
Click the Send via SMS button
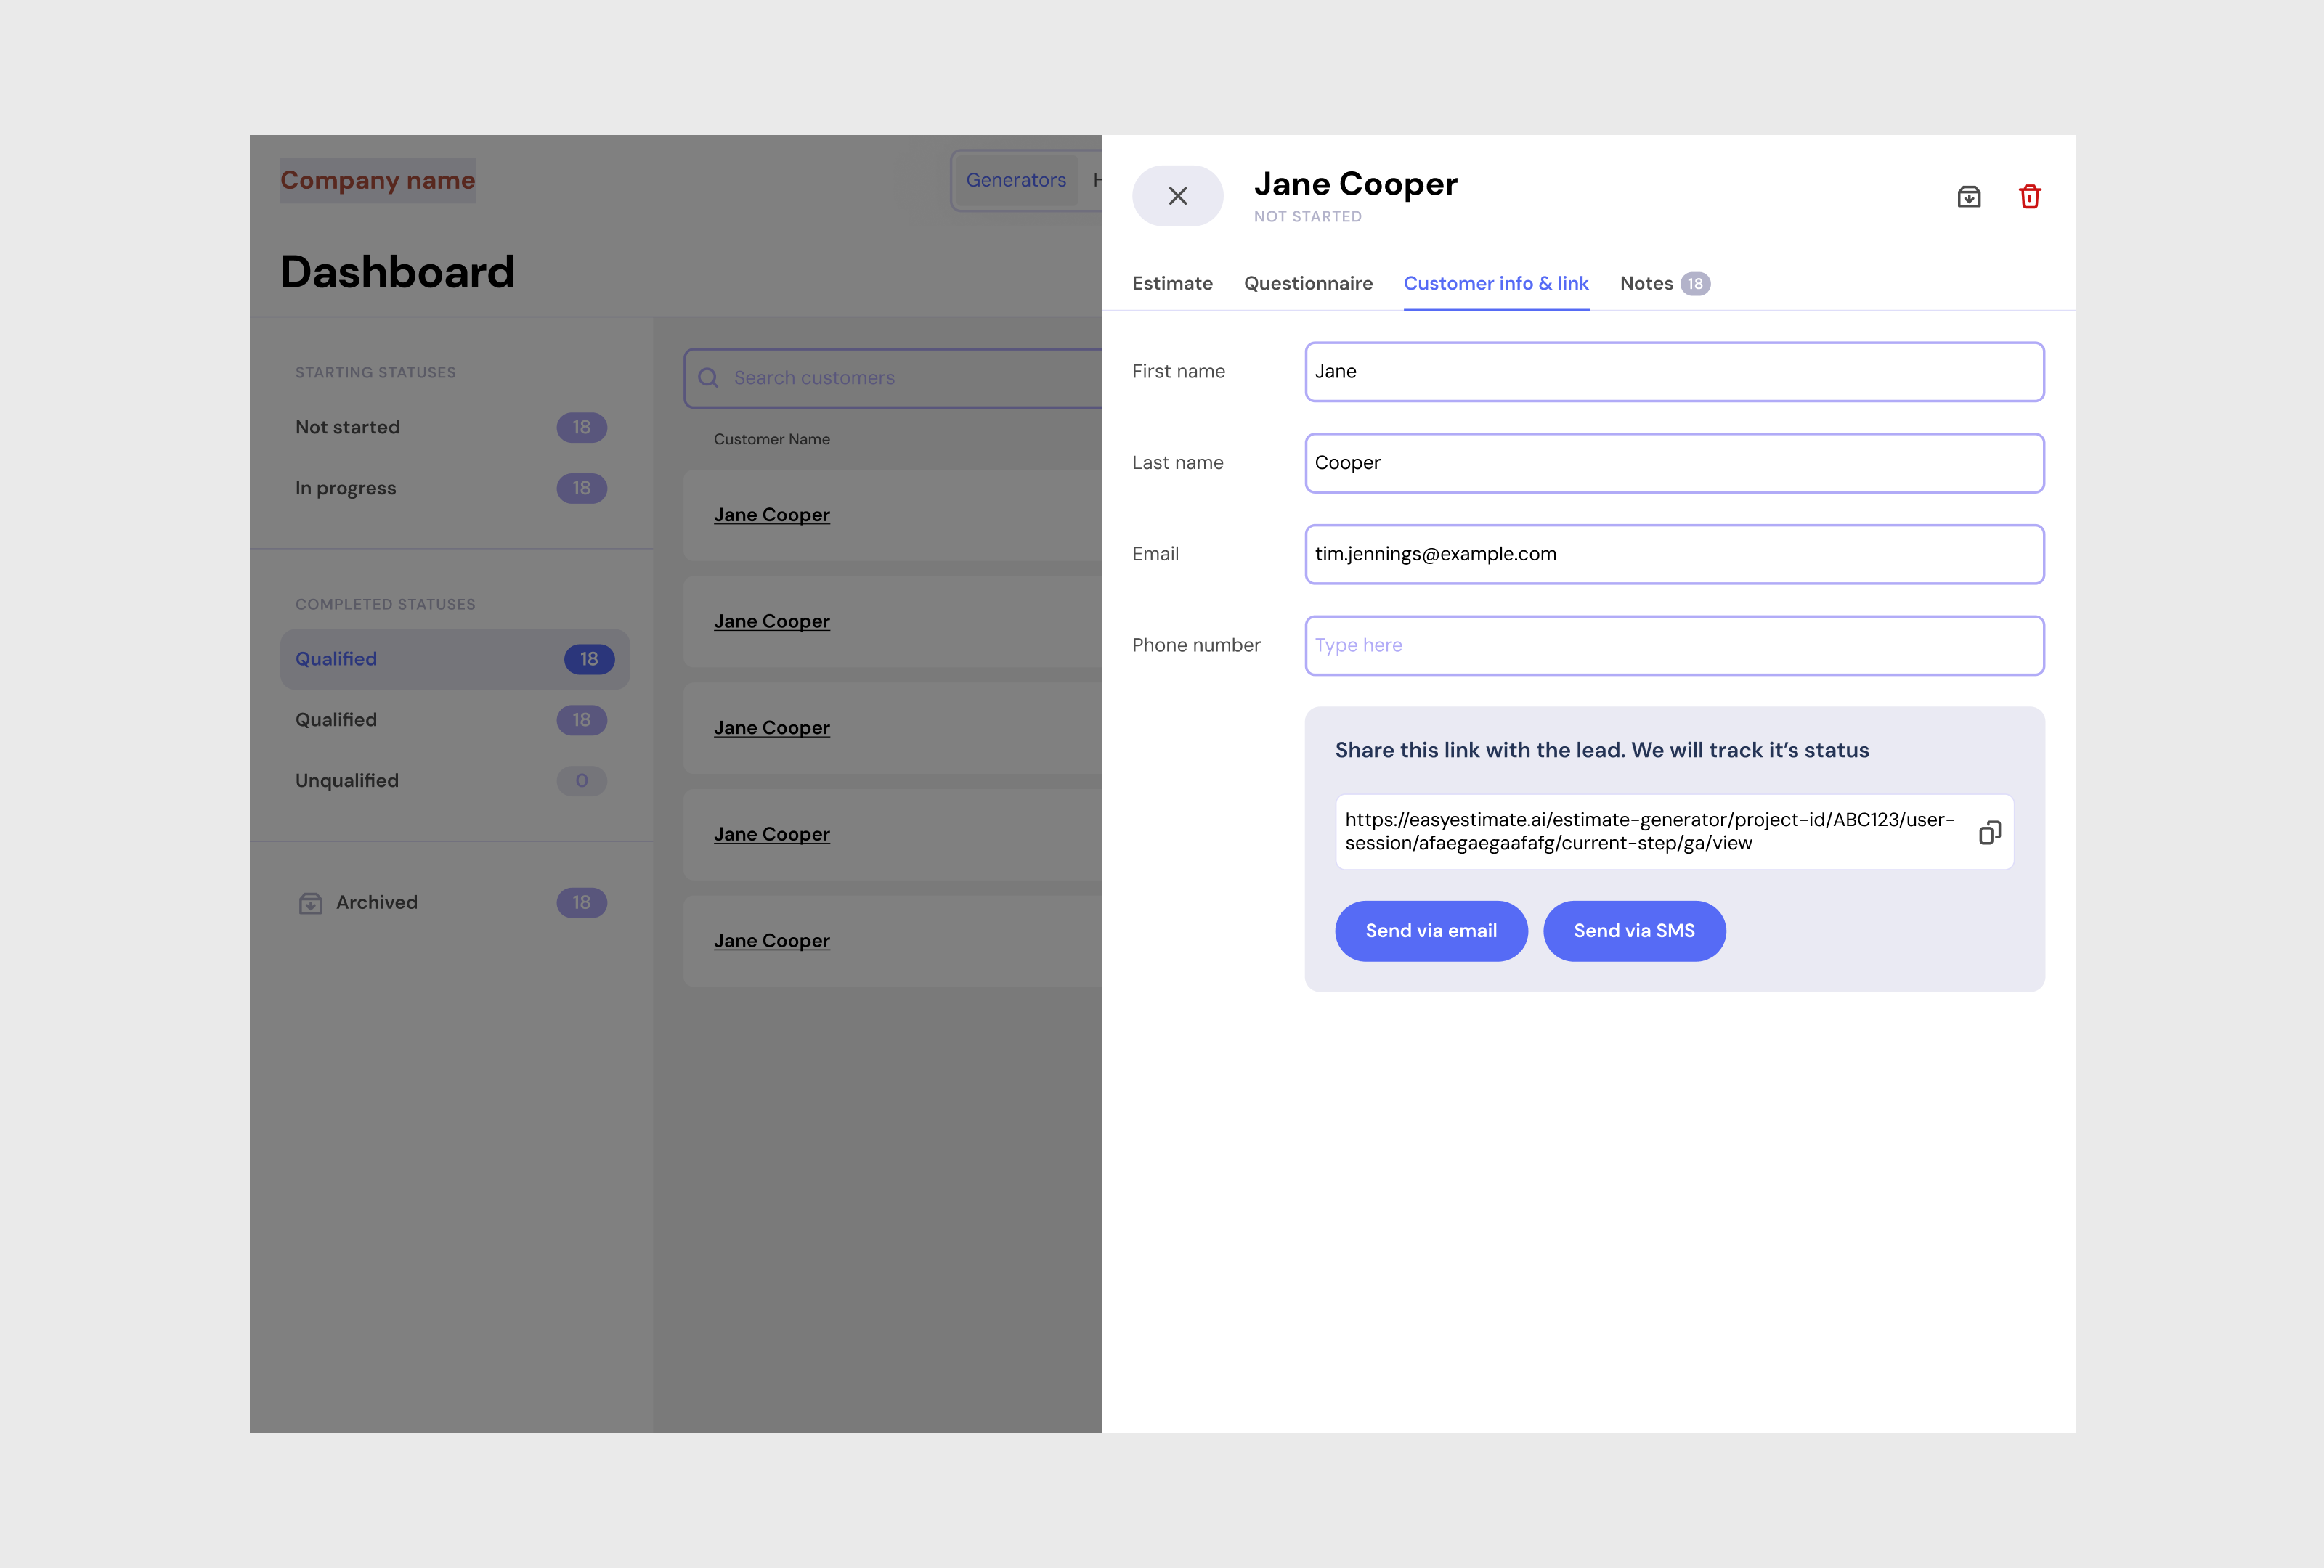pyautogui.click(x=1634, y=931)
